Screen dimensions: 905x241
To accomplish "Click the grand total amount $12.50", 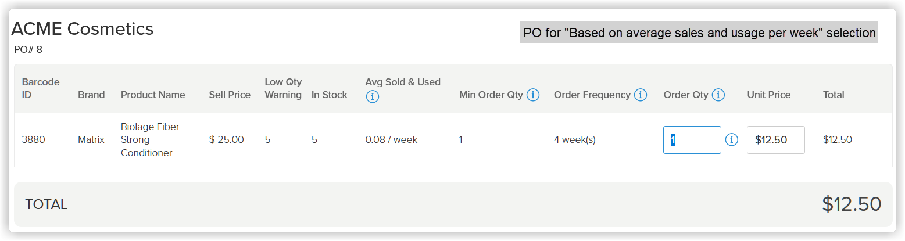I will 852,204.
